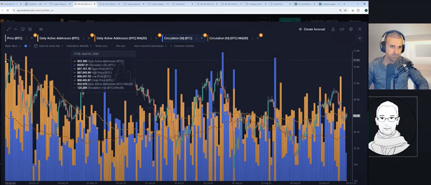
Task: Toggle drawings visibility eye icon
Action: pyautogui.click(x=41, y=29)
